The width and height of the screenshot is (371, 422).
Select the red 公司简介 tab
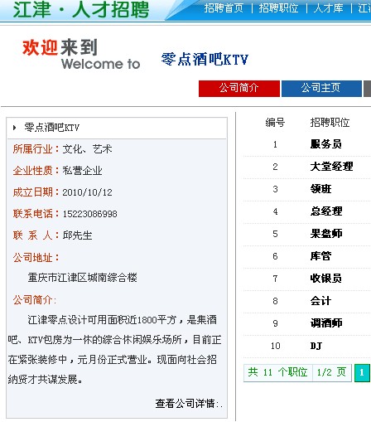[239, 89]
